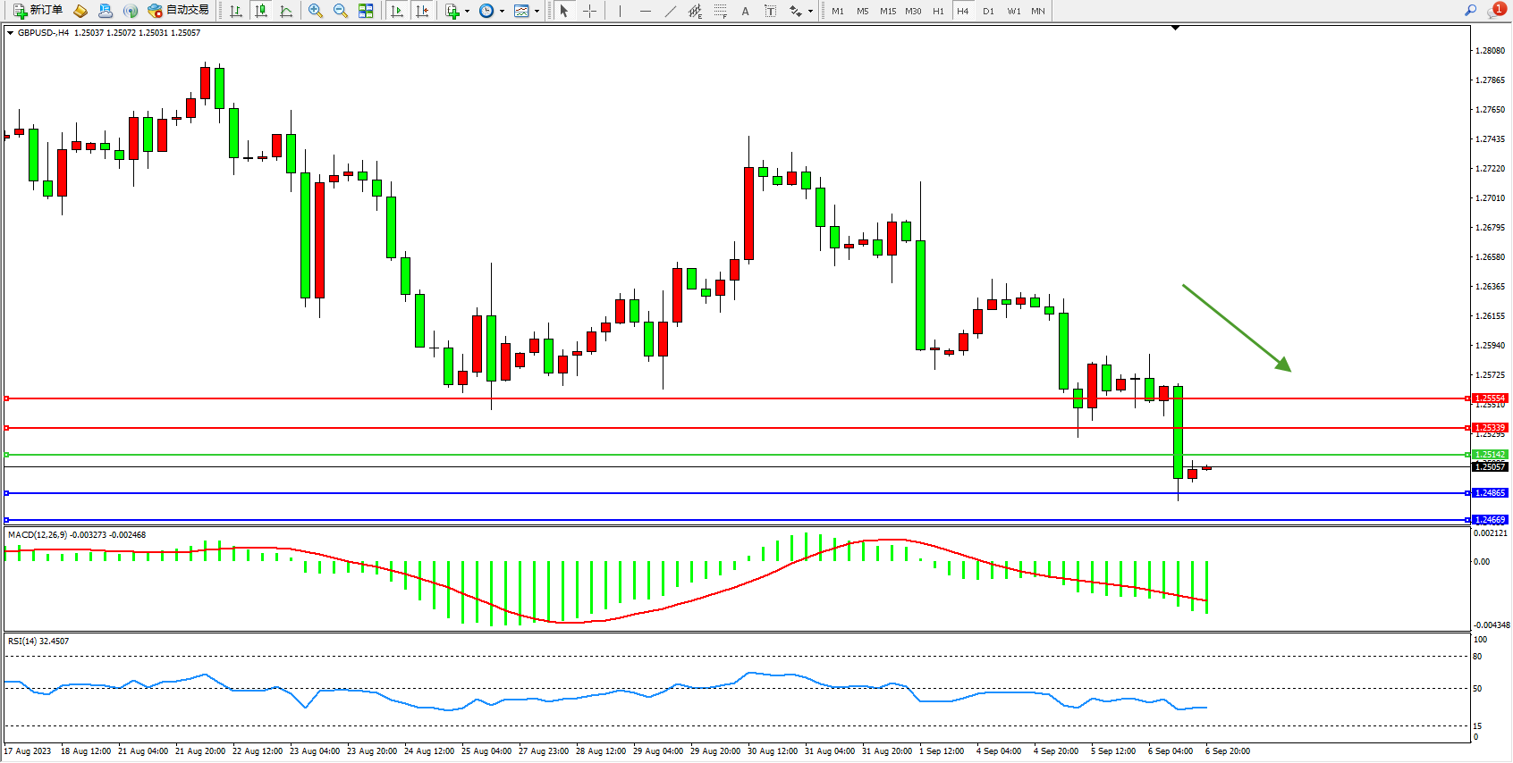Open the indicators list dropdown arrow
1513x763 pixels.
click(467, 12)
